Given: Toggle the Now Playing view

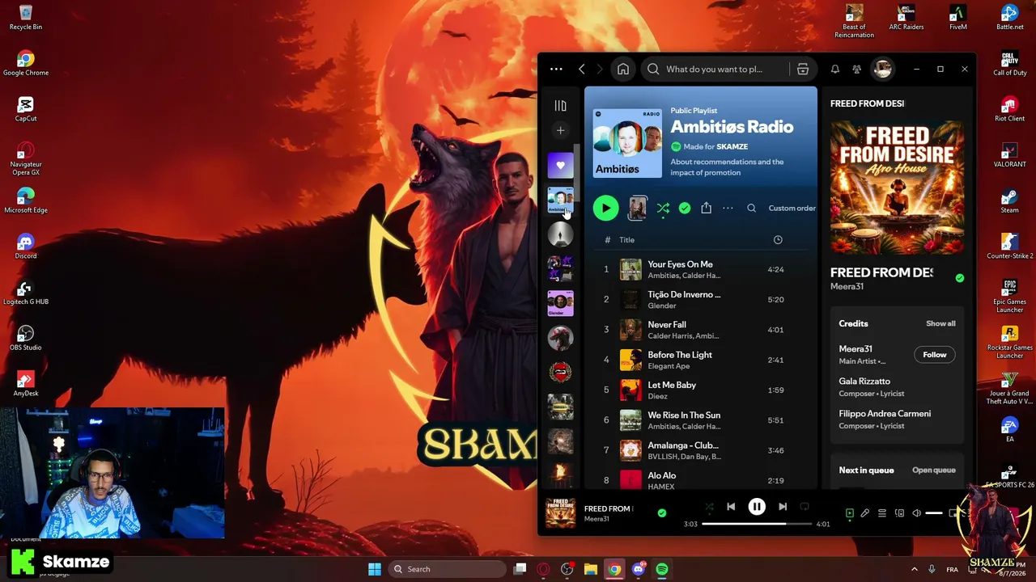Looking at the screenshot, I should click(x=849, y=513).
